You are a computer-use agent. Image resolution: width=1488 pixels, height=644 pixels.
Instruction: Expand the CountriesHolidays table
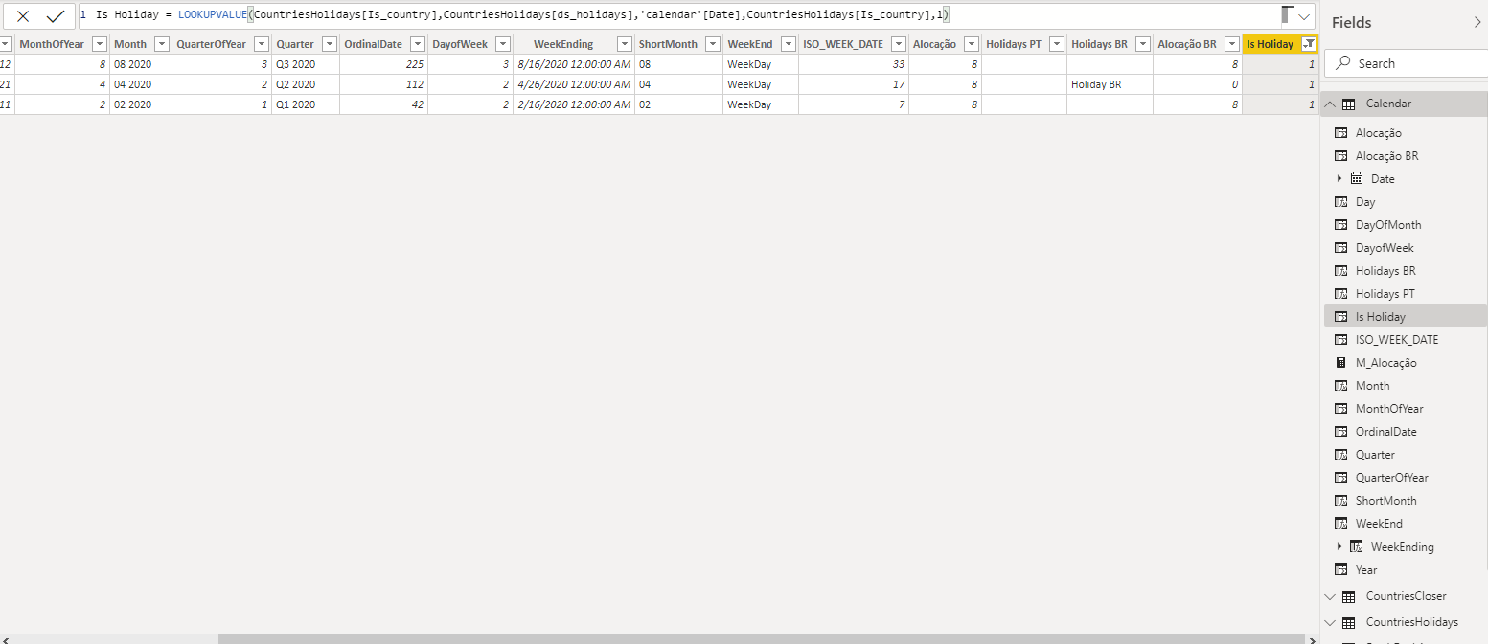(x=1330, y=623)
